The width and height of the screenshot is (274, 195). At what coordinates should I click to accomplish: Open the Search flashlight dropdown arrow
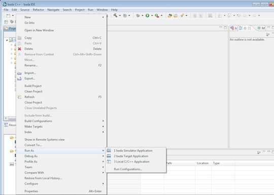pyautogui.click(x=186, y=16)
